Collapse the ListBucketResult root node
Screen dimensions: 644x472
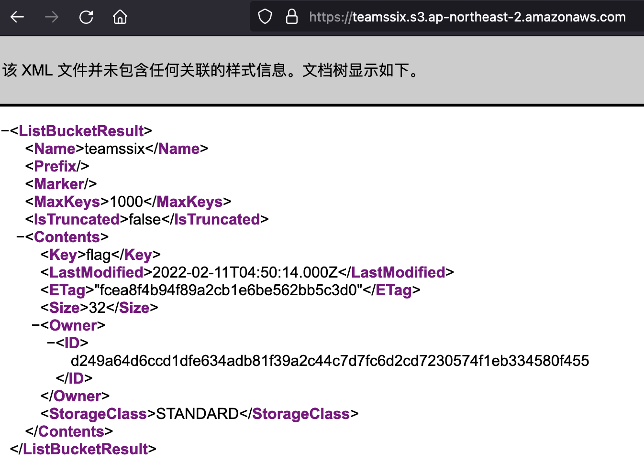coord(5,131)
